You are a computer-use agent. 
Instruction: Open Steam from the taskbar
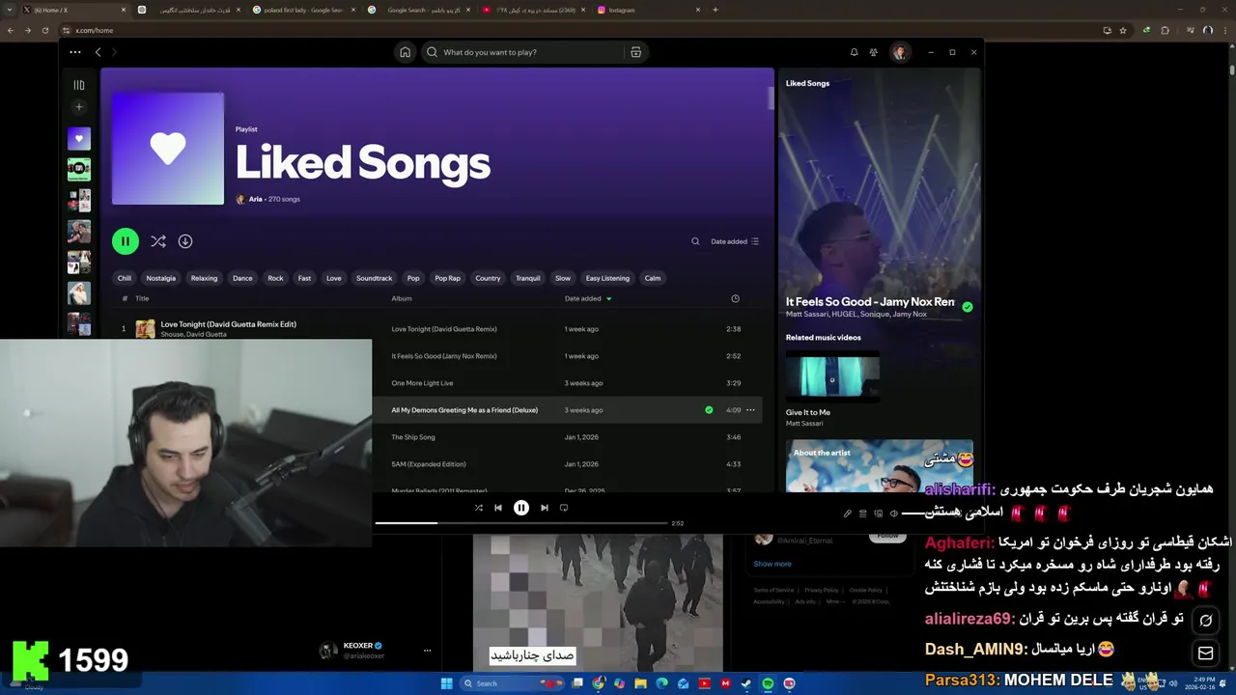746,683
